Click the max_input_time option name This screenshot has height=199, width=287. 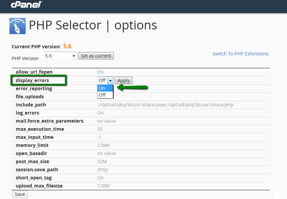pos(34,137)
